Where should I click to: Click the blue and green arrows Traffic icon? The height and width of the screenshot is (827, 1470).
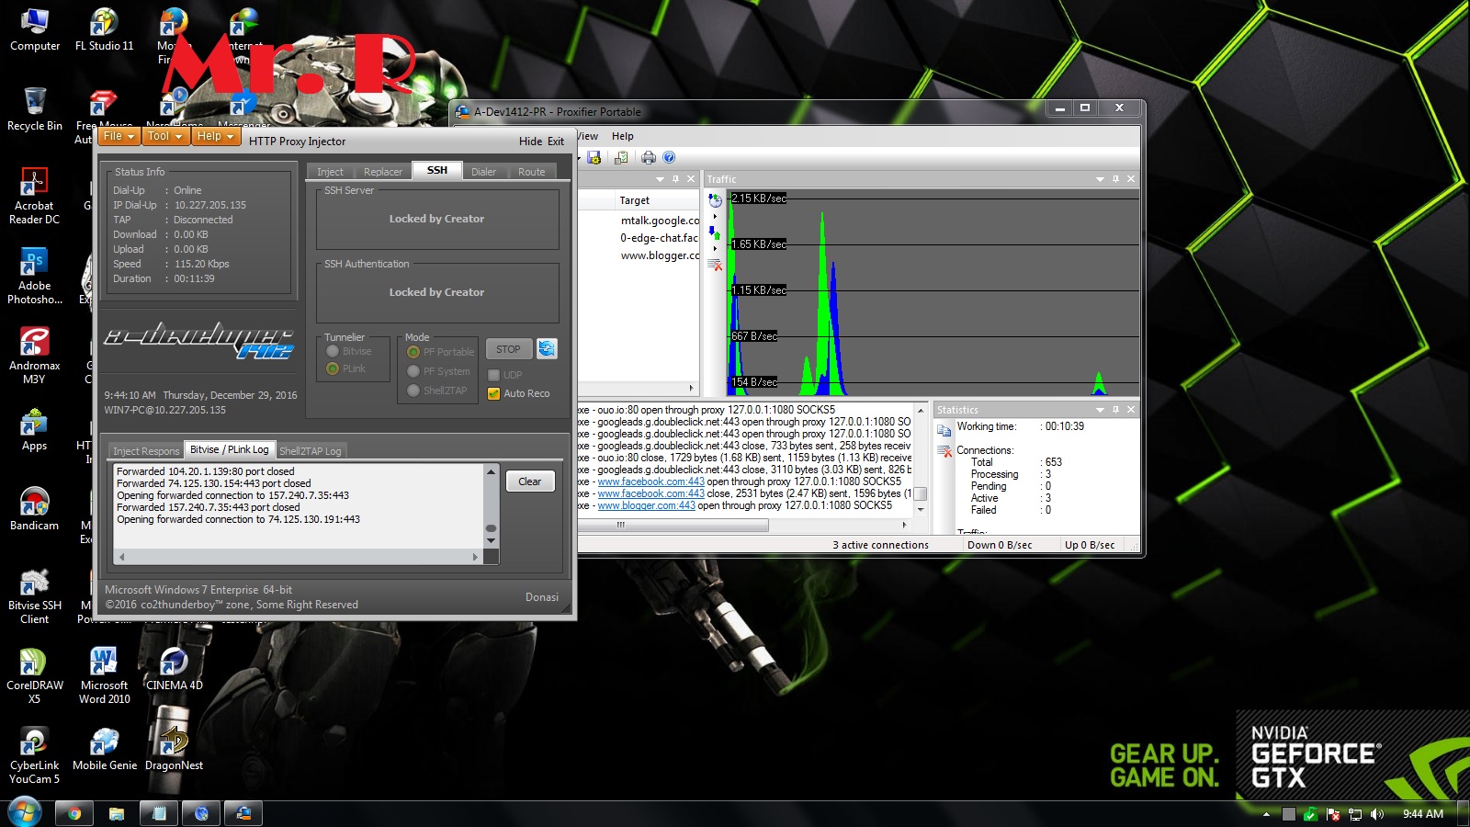pyautogui.click(x=715, y=232)
